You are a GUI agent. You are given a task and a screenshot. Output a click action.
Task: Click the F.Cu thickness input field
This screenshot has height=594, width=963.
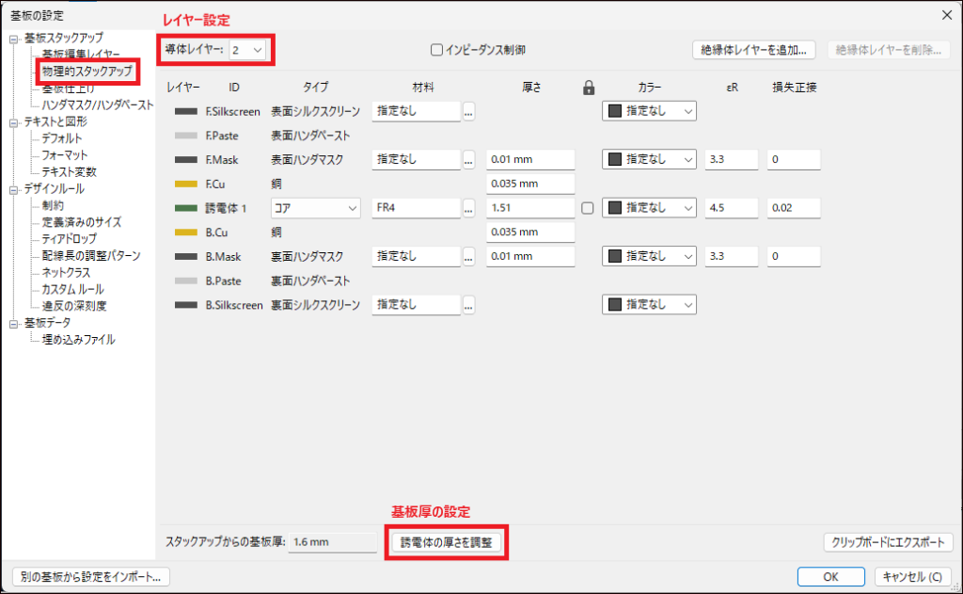pyautogui.click(x=530, y=184)
